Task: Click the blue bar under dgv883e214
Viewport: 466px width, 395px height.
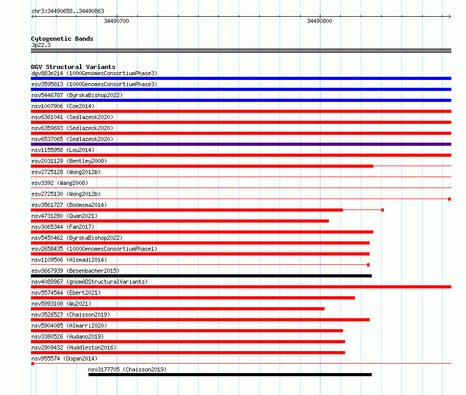Action: coord(241,78)
